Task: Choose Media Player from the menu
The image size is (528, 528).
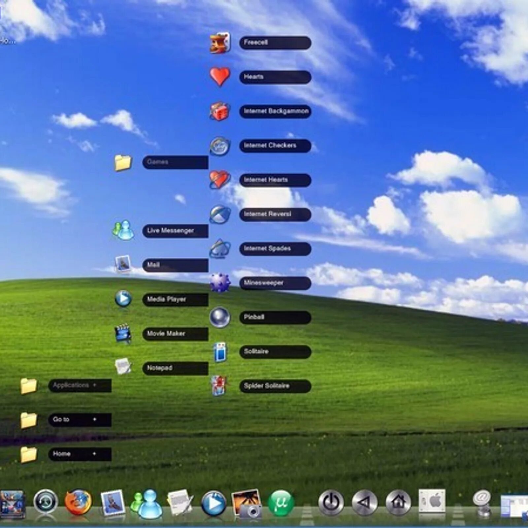Action: (x=175, y=299)
